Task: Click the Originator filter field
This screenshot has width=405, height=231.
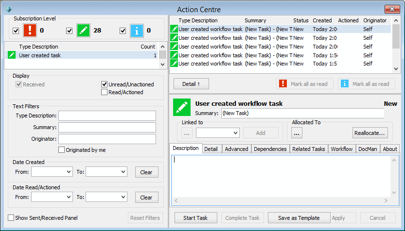Action: click(107, 139)
